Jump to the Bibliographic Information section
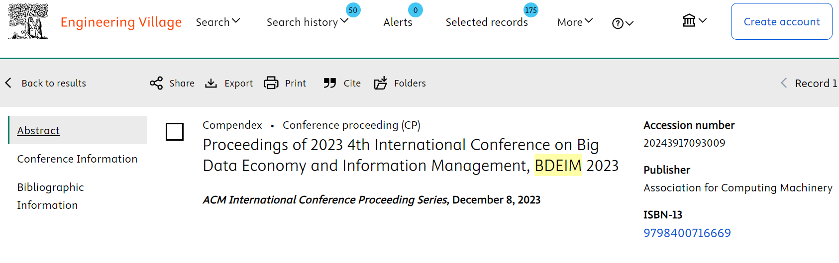The width and height of the screenshot is (839, 263). 50,196
